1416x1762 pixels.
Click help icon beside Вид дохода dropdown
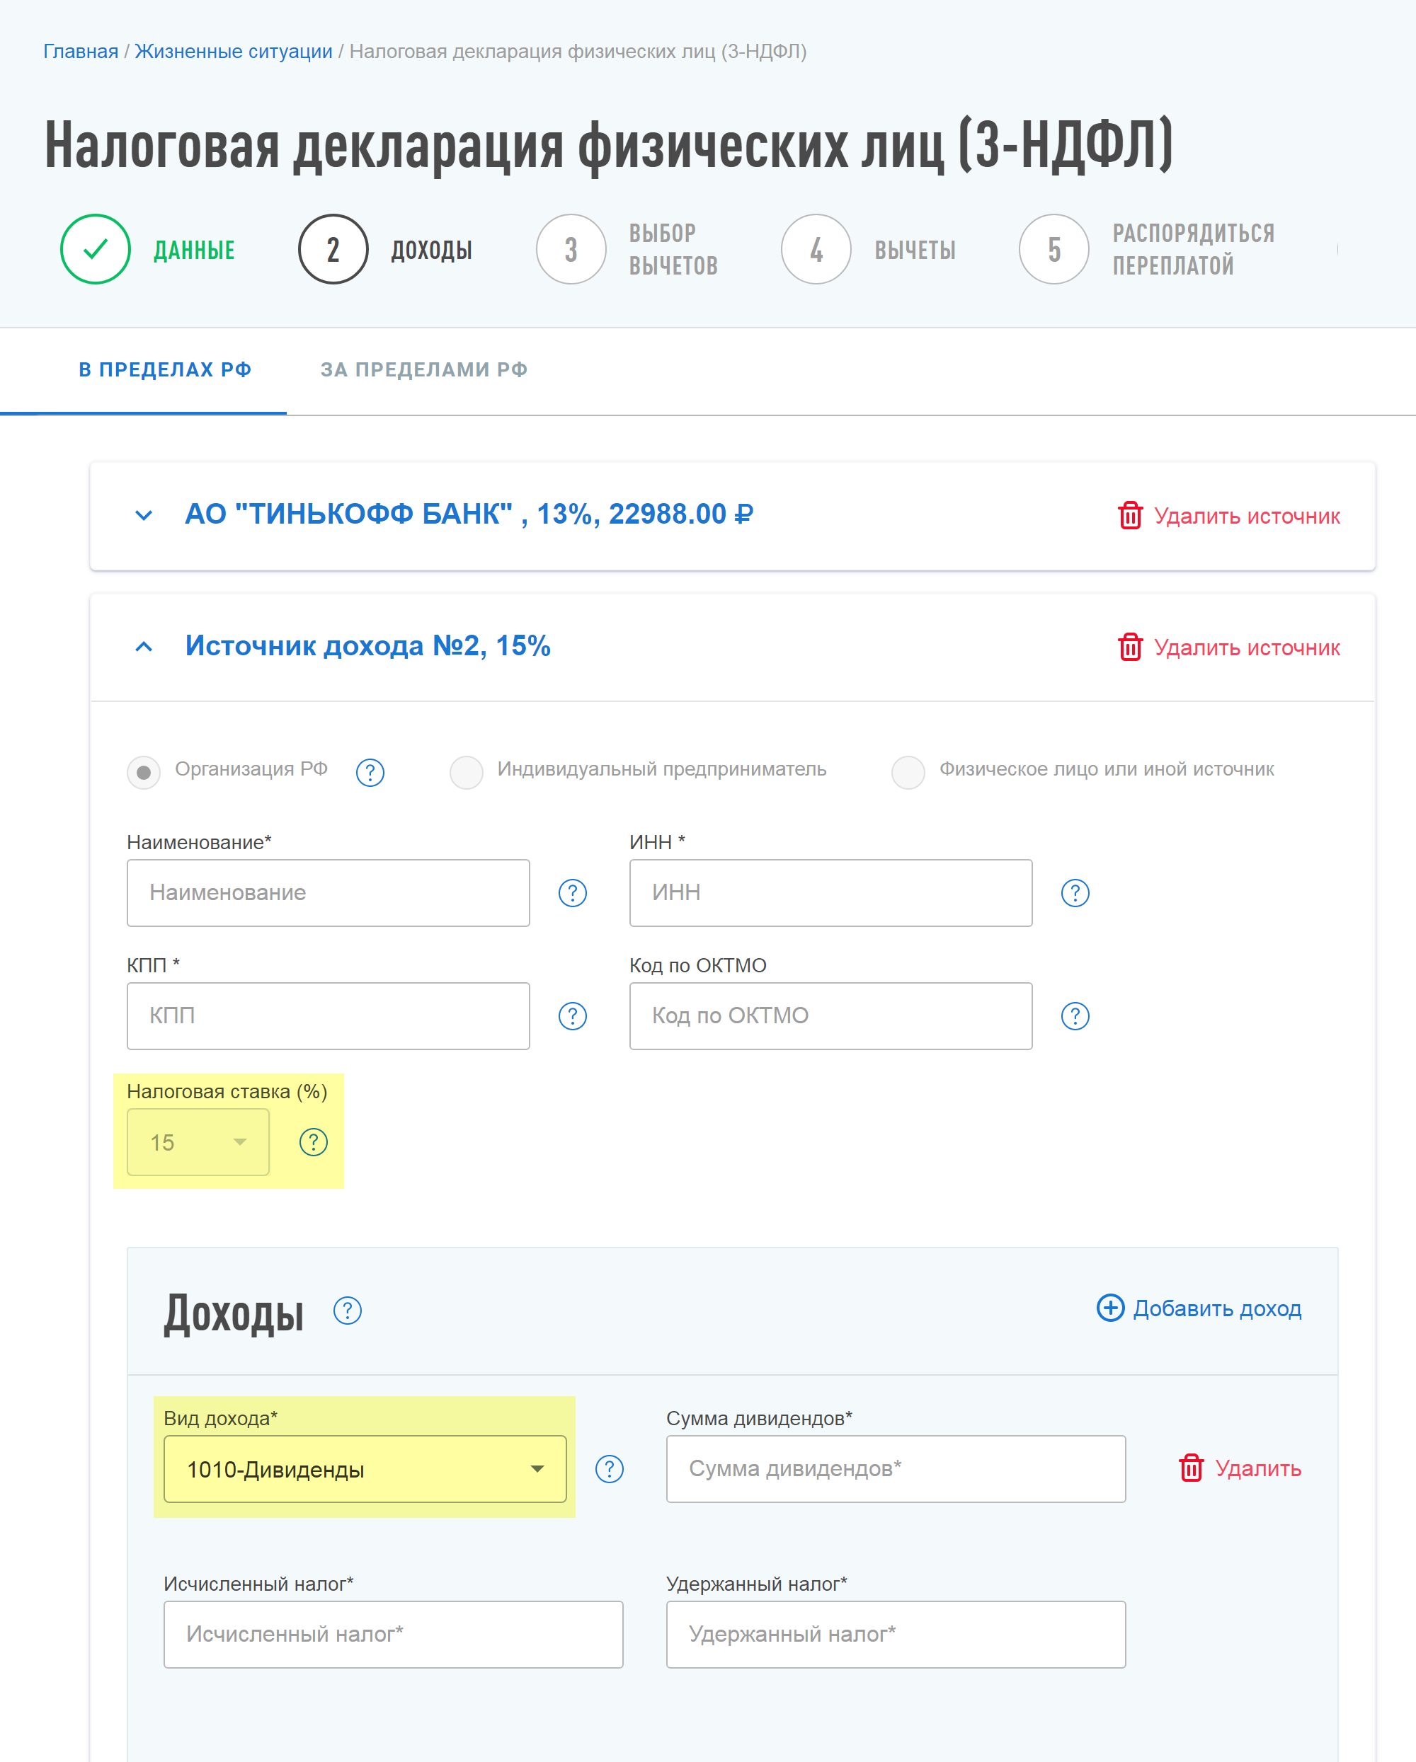(x=609, y=1468)
